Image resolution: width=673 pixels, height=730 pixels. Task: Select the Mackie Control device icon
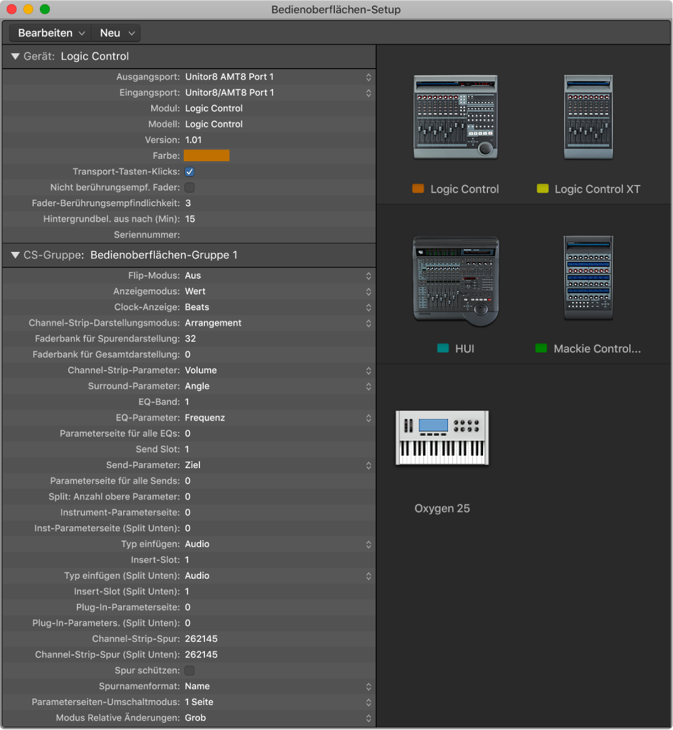[x=588, y=278]
